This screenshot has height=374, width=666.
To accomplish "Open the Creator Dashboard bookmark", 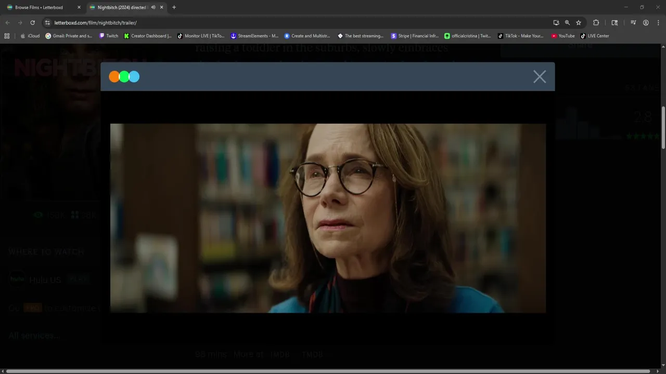I will [x=148, y=36].
